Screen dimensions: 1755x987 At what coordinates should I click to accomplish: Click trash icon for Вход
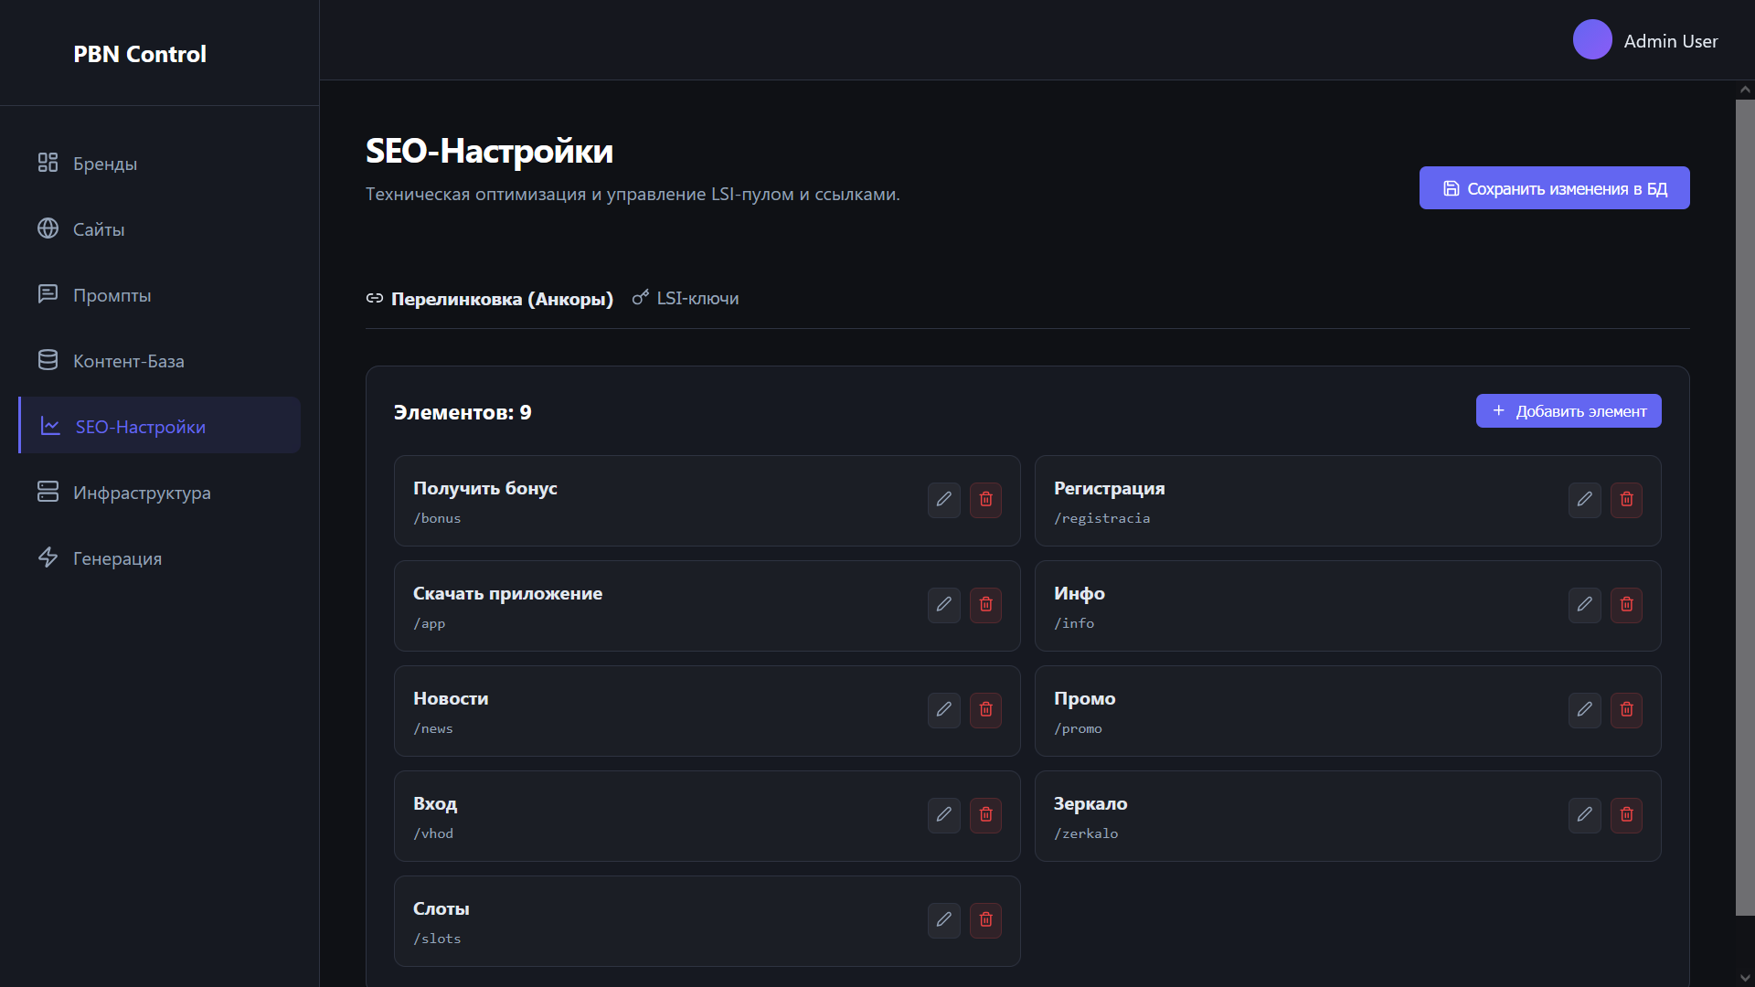985,815
